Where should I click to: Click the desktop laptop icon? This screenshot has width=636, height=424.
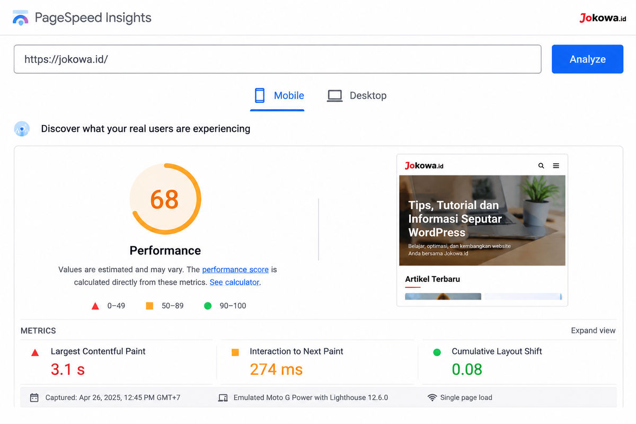click(x=334, y=96)
